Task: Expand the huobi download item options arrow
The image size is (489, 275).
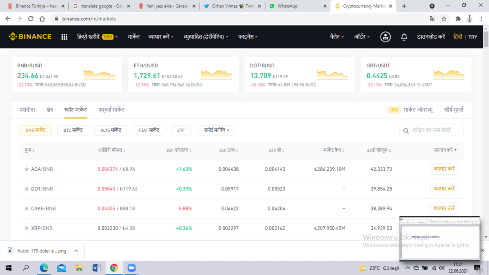Action: pos(76,251)
